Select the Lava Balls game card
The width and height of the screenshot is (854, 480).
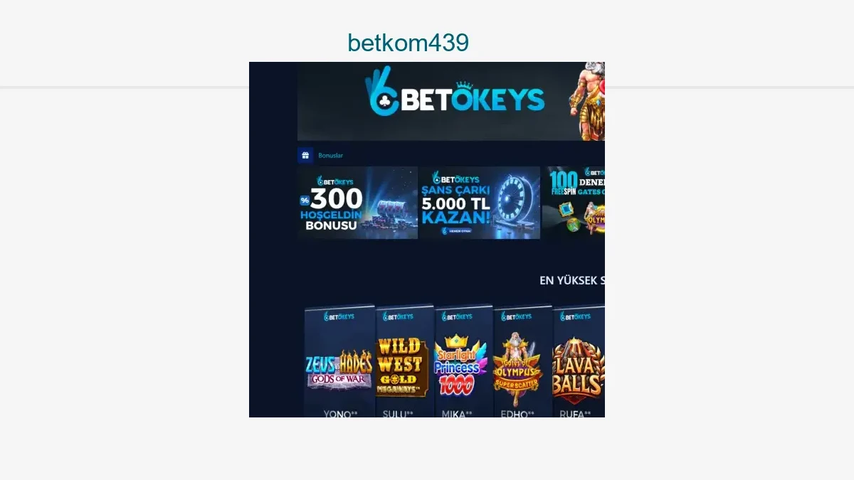(579, 361)
